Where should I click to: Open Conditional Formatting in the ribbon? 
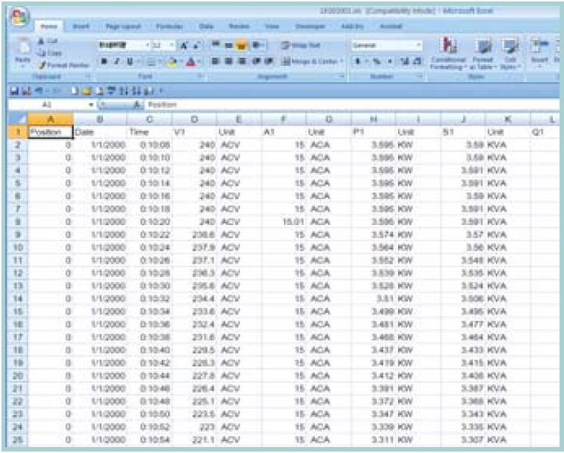point(448,53)
